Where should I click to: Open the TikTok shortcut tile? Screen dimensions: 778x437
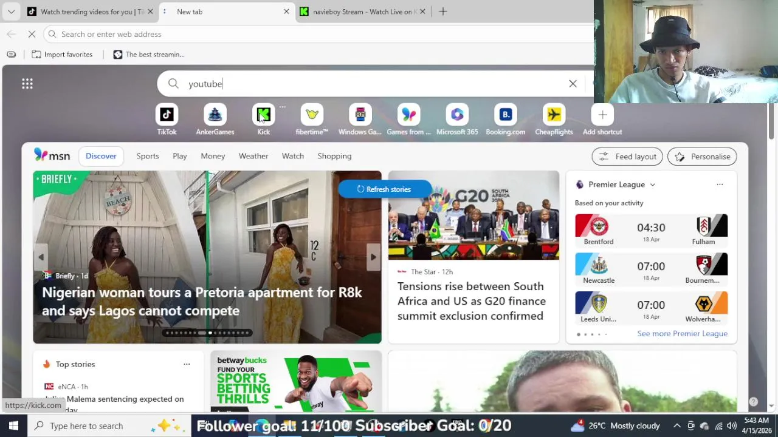point(167,120)
